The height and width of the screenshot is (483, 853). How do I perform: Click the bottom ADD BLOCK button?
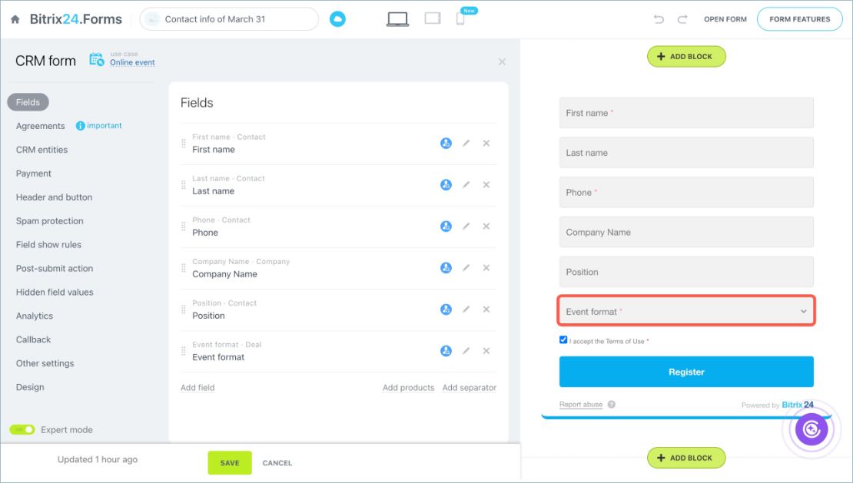[686, 458]
